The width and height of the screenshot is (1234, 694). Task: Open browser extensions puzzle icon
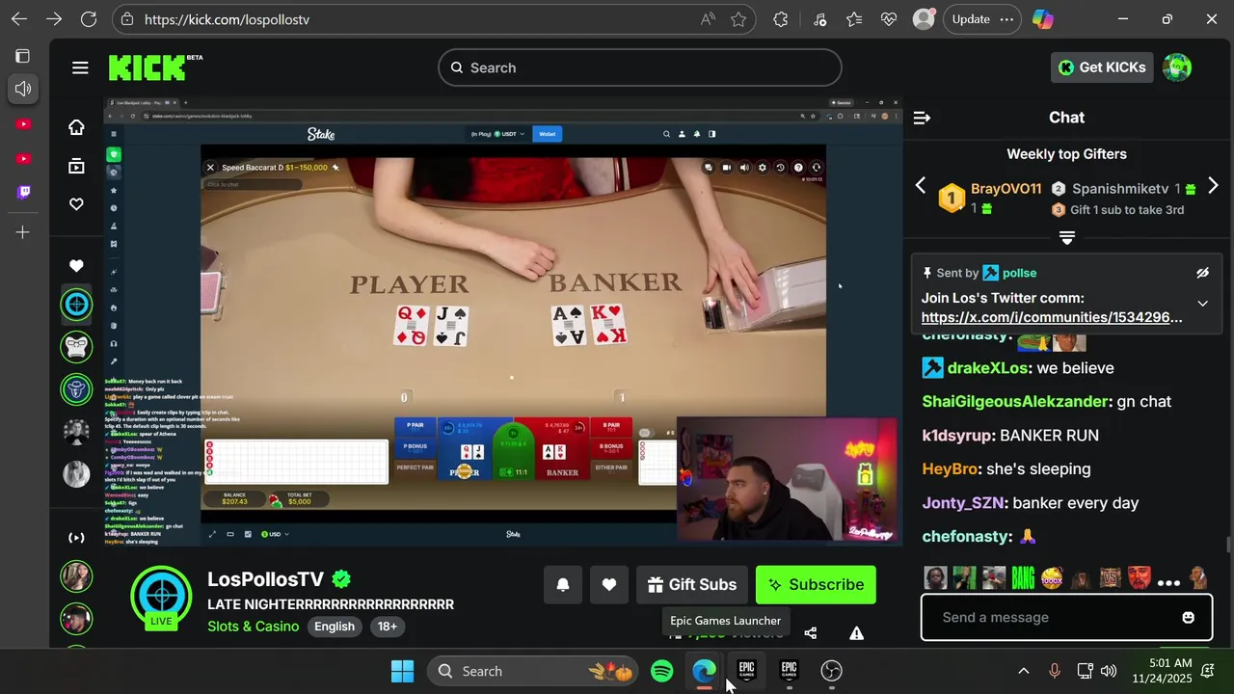click(781, 19)
